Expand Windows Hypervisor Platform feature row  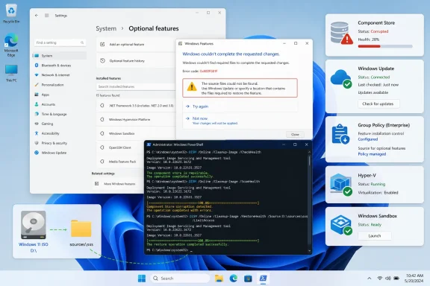click(x=136, y=120)
